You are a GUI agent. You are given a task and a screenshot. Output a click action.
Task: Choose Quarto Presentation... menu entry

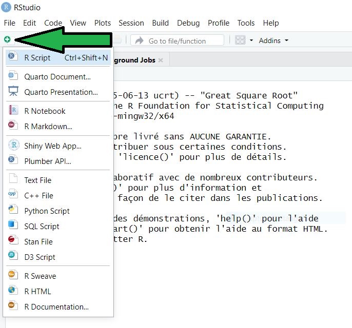coord(58,92)
